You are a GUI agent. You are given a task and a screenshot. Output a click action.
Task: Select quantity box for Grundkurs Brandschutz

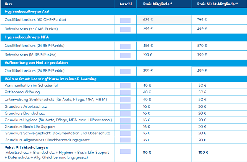click(126, 113)
